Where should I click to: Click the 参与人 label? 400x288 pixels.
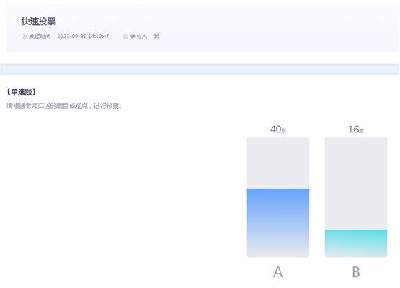pyautogui.click(x=139, y=37)
